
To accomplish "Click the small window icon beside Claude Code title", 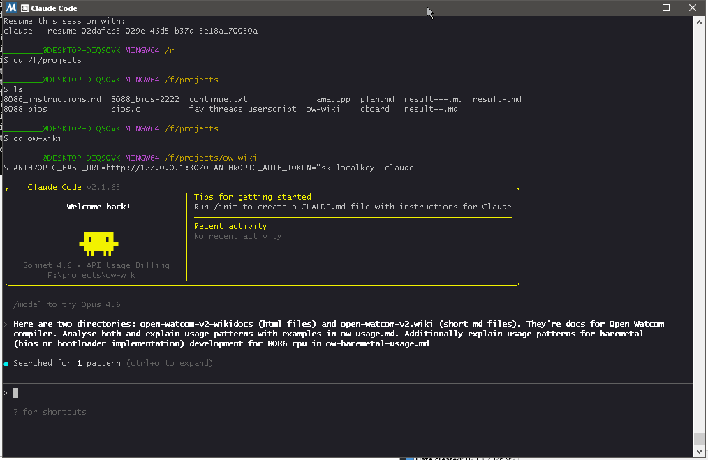I will (x=25, y=8).
